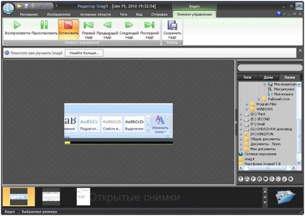Expand the (D:) Third drive node
305x216 pixels.
click(241, 114)
